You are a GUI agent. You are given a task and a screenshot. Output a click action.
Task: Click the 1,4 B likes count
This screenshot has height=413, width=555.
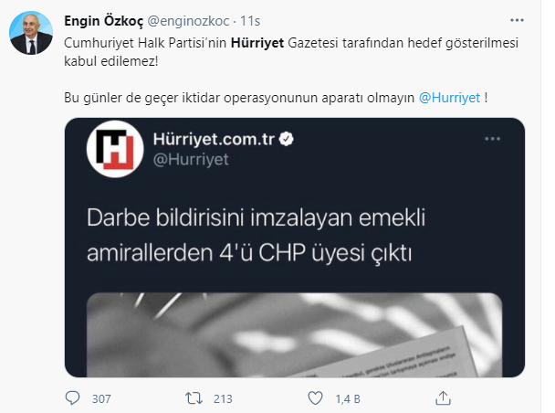pos(348,398)
